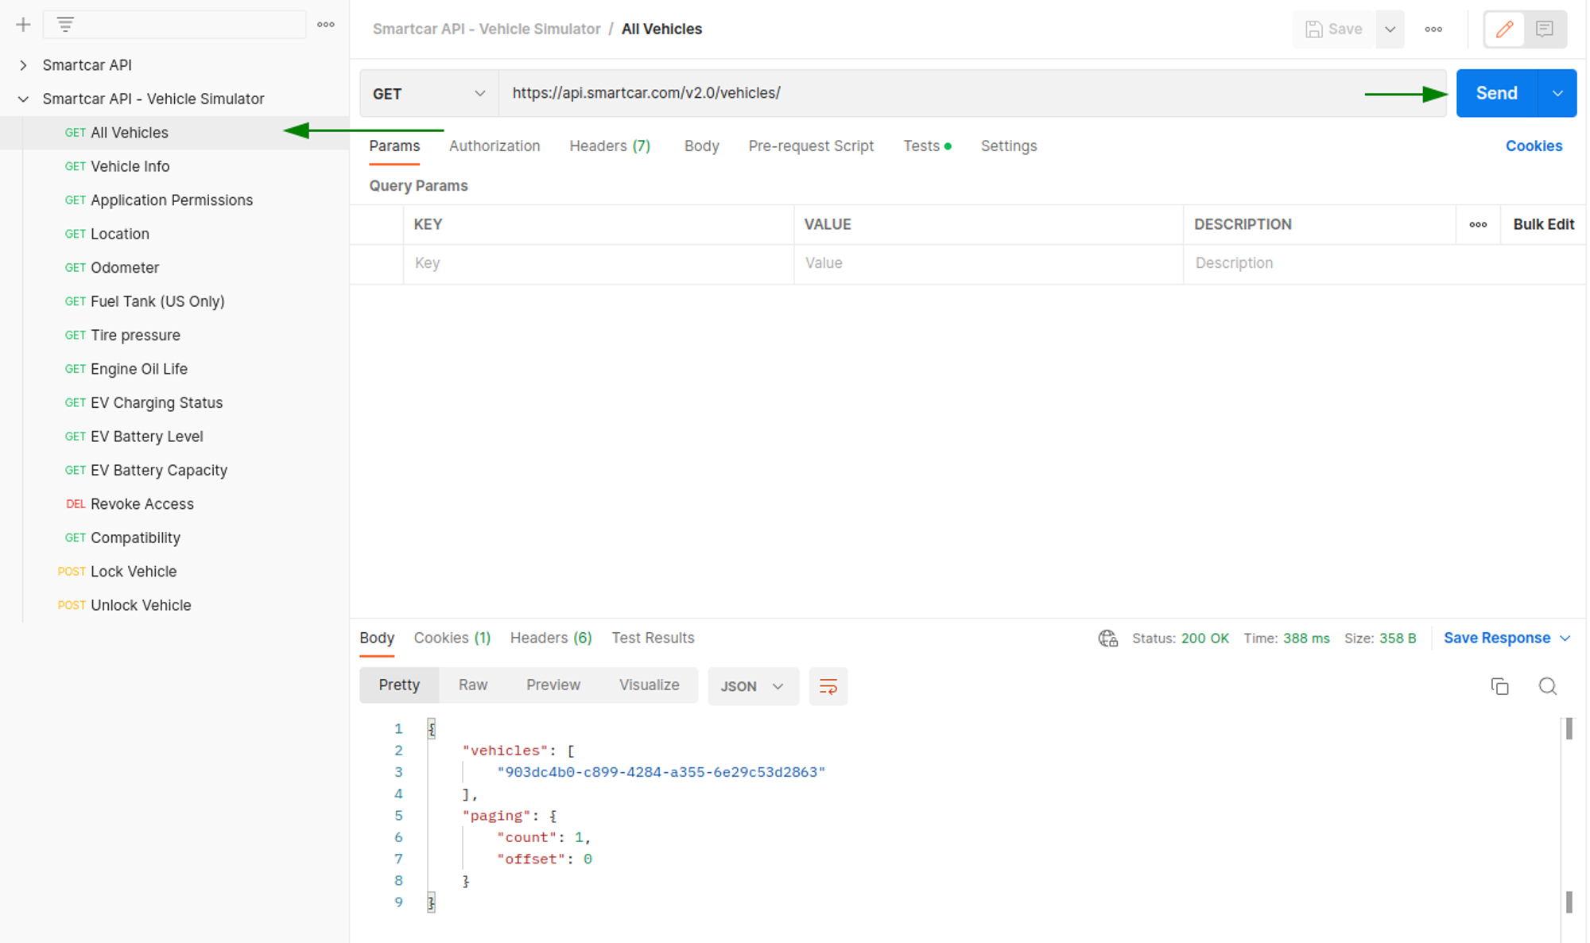Image resolution: width=1590 pixels, height=943 pixels.
Task: Click the network globe icon beside Status
Action: point(1108,638)
